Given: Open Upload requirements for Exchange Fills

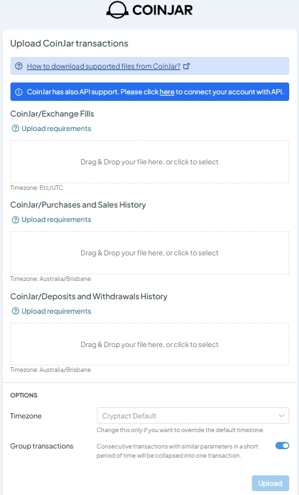Looking at the screenshot, I should point(56,128).
